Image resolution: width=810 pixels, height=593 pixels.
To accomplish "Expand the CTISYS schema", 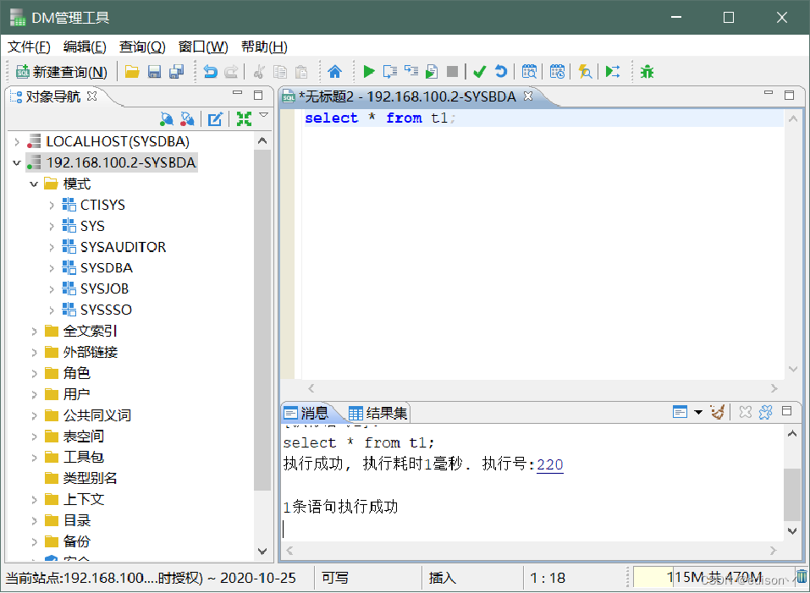I will (51, 205).
